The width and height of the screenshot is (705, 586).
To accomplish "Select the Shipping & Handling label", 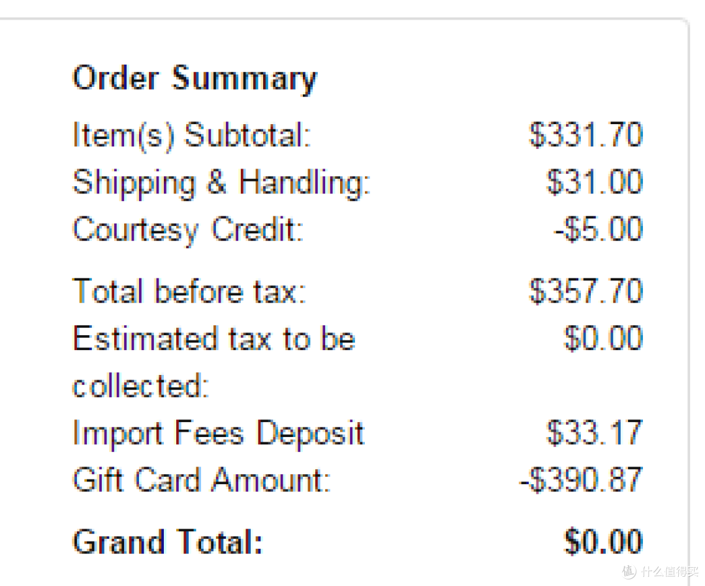I will [x=221, y=183].
